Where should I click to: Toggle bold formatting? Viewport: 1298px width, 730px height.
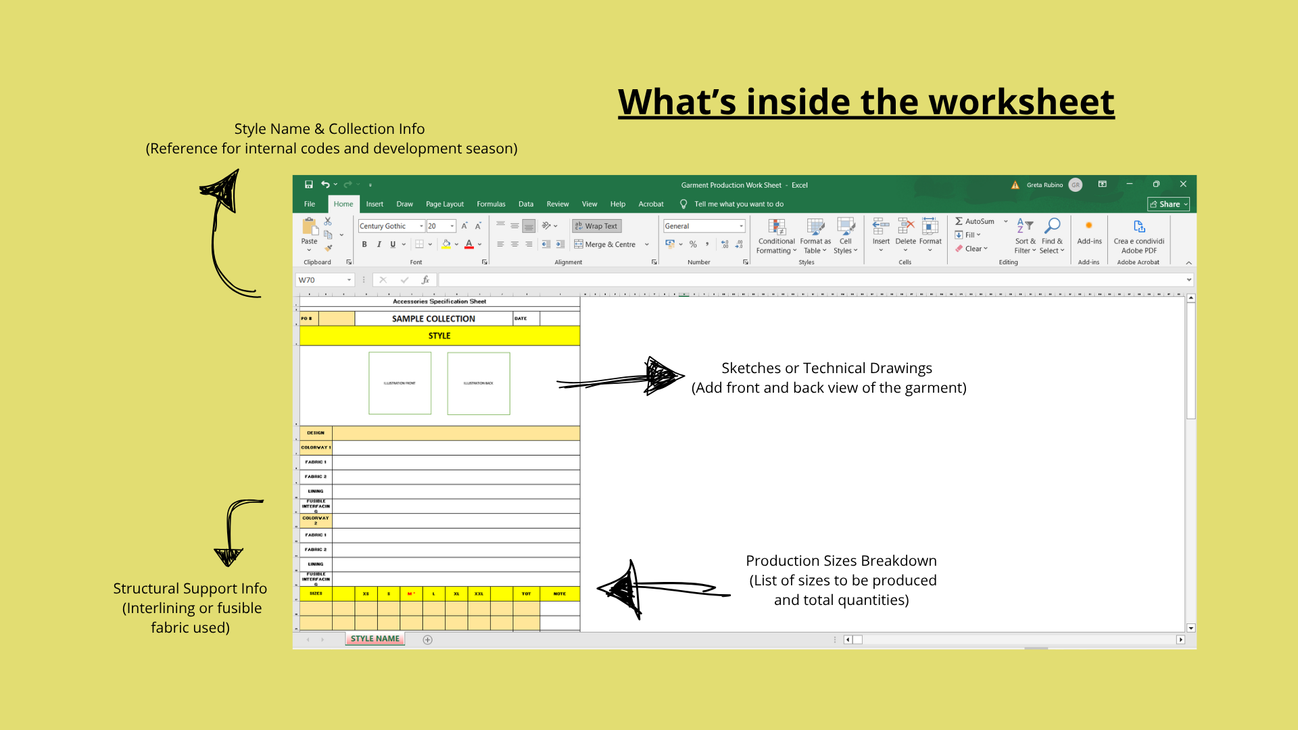pyautogui.click(x=364, y=244)
